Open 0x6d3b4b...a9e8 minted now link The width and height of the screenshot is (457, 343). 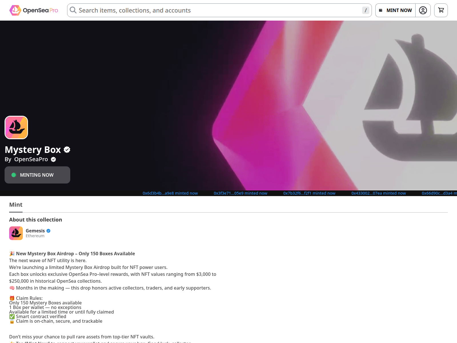170,193
